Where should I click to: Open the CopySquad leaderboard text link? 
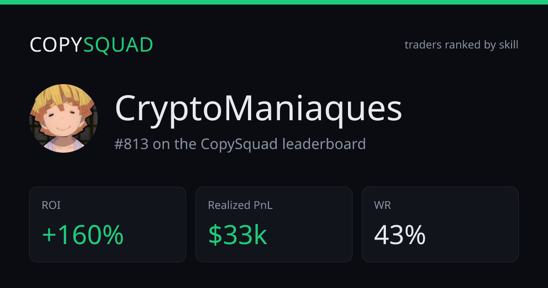tap(283, 144)
